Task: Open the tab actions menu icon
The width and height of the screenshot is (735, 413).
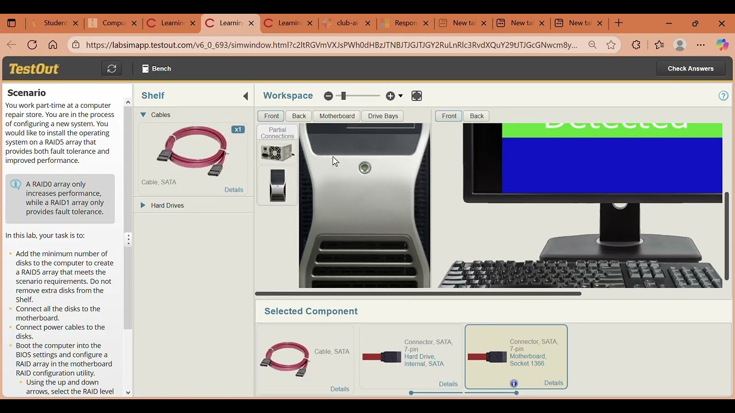Action: coord(11,24)
